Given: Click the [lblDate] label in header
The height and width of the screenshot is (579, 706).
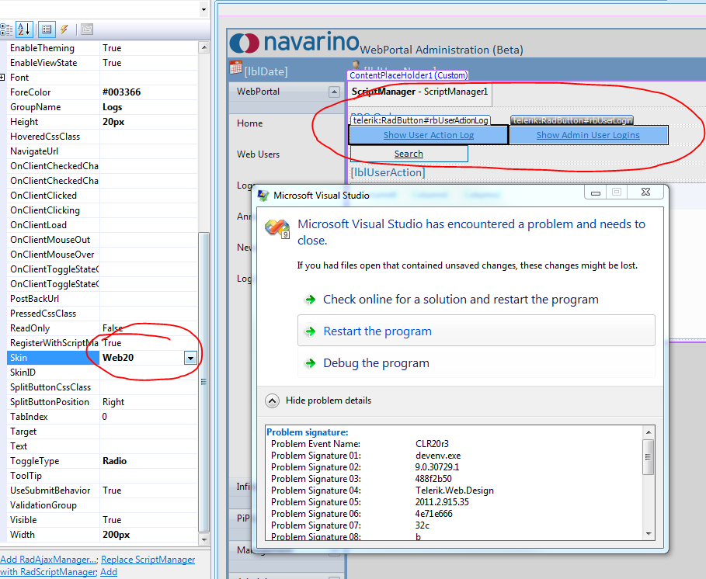Looking at the screenshot, I should (x=266, y=71).
